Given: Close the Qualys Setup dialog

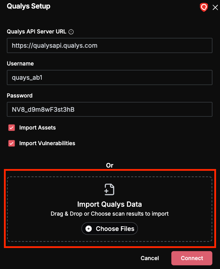Looking at the screenshot, I should click(215, 7).
